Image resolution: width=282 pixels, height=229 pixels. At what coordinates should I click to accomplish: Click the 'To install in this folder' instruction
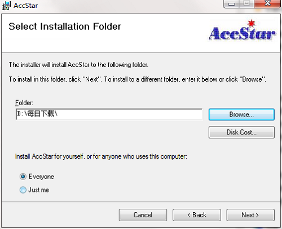click(138, 79)
